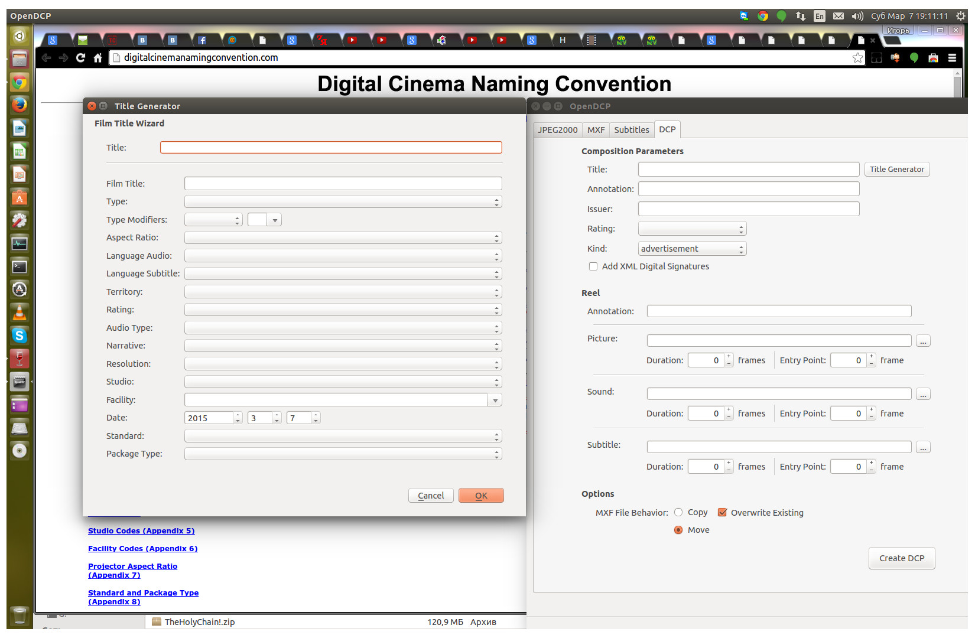
Task: Open Skype from the dock
Action: click(19, 336)
